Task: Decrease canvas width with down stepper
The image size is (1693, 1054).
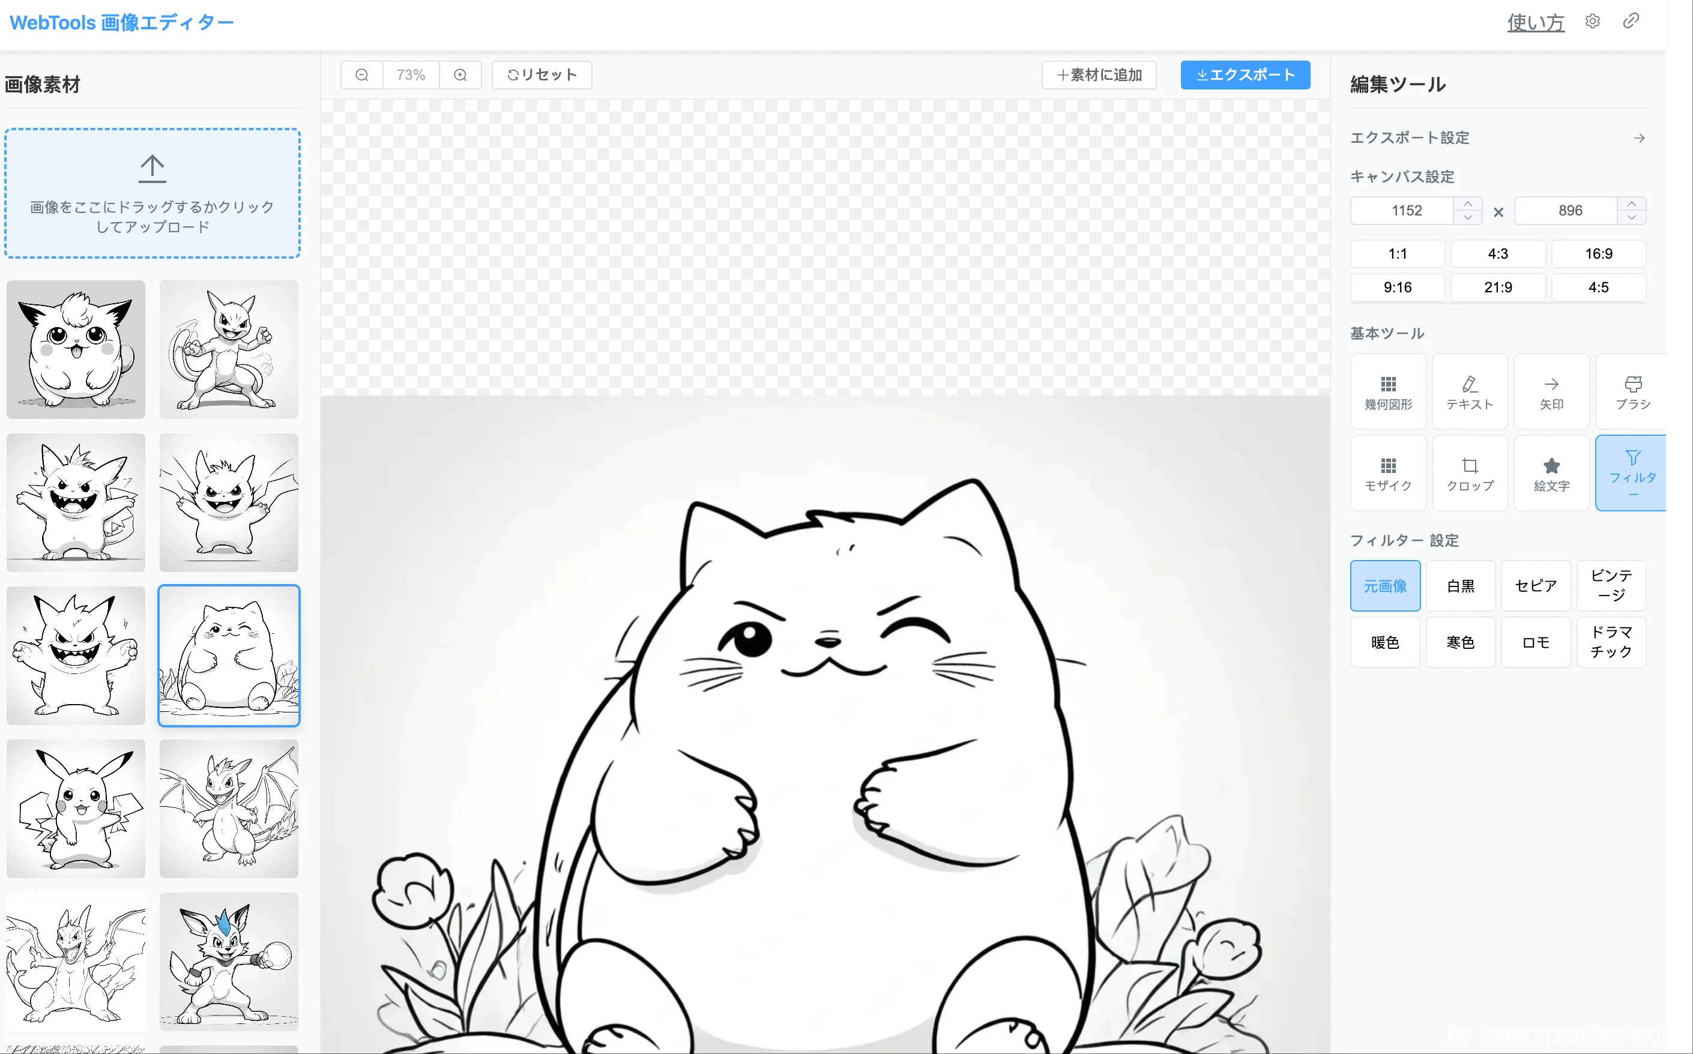Action: 1468,217
